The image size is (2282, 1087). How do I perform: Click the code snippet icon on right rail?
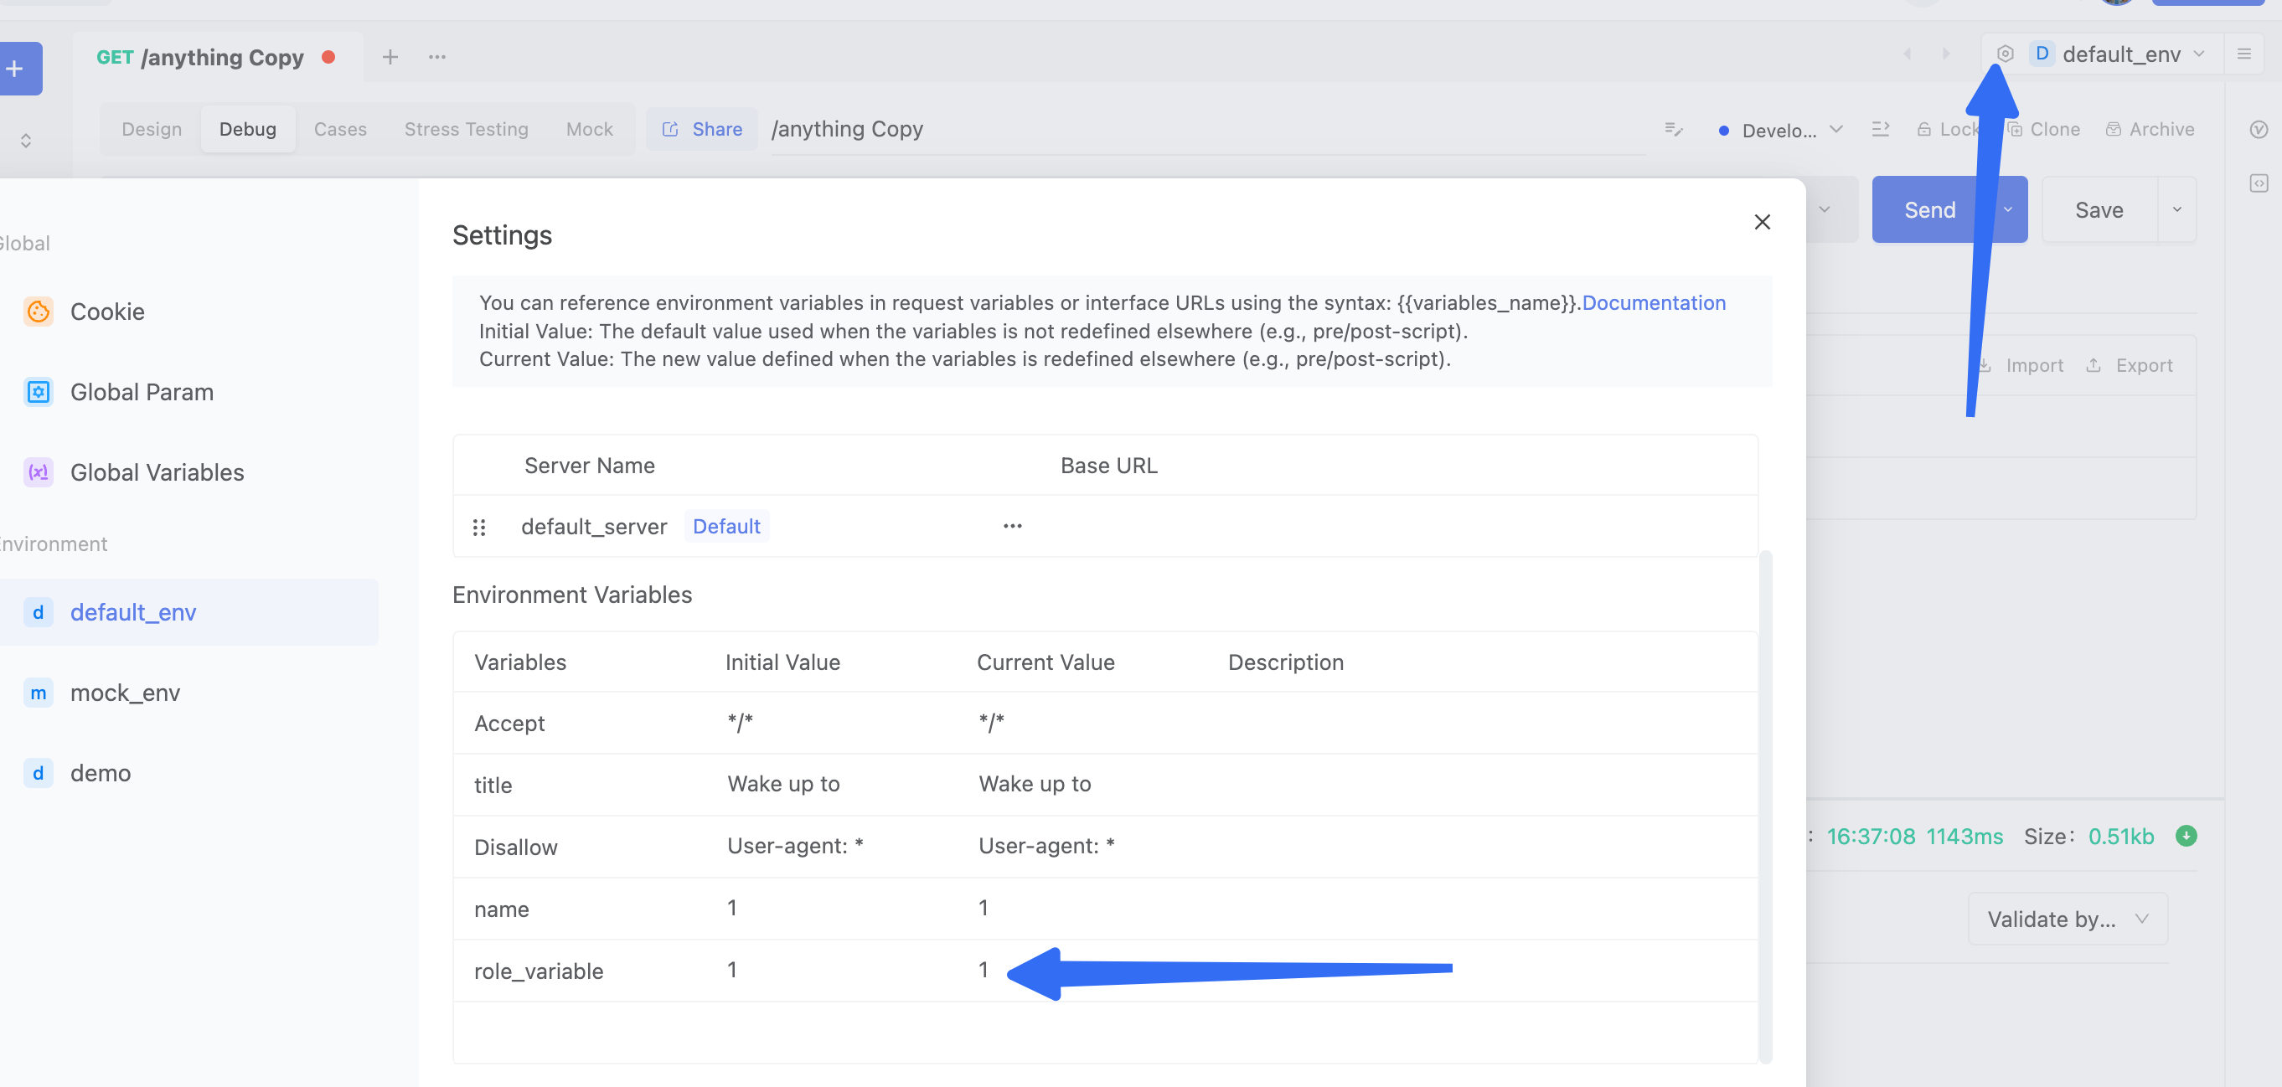(2259, 183)
